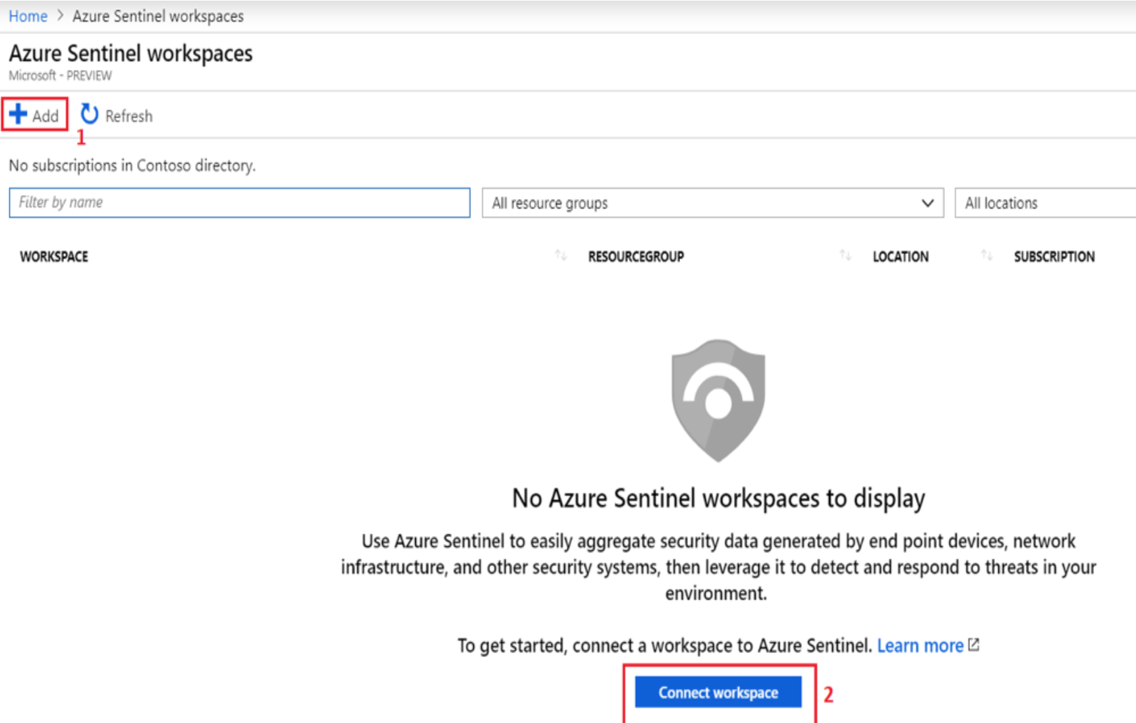Sort by the LOCATION column header
Image resolution: width=1136 pixels, height=723 pixels.
coord(900,257)
